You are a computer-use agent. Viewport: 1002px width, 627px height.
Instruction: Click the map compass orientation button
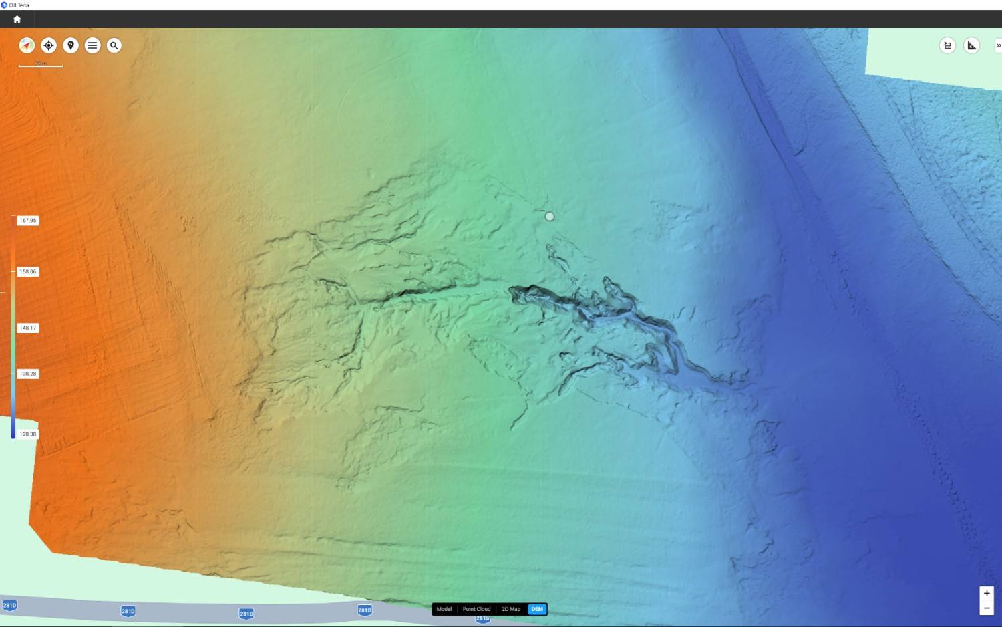[27, 45]
